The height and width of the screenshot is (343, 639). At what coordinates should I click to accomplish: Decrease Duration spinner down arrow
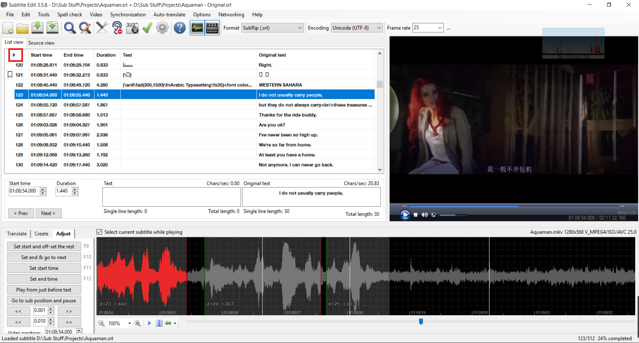[75, 193]
